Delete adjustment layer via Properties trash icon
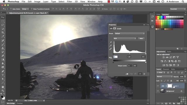Viewport: 187px width, 105px height. click(x=144, y=74)
